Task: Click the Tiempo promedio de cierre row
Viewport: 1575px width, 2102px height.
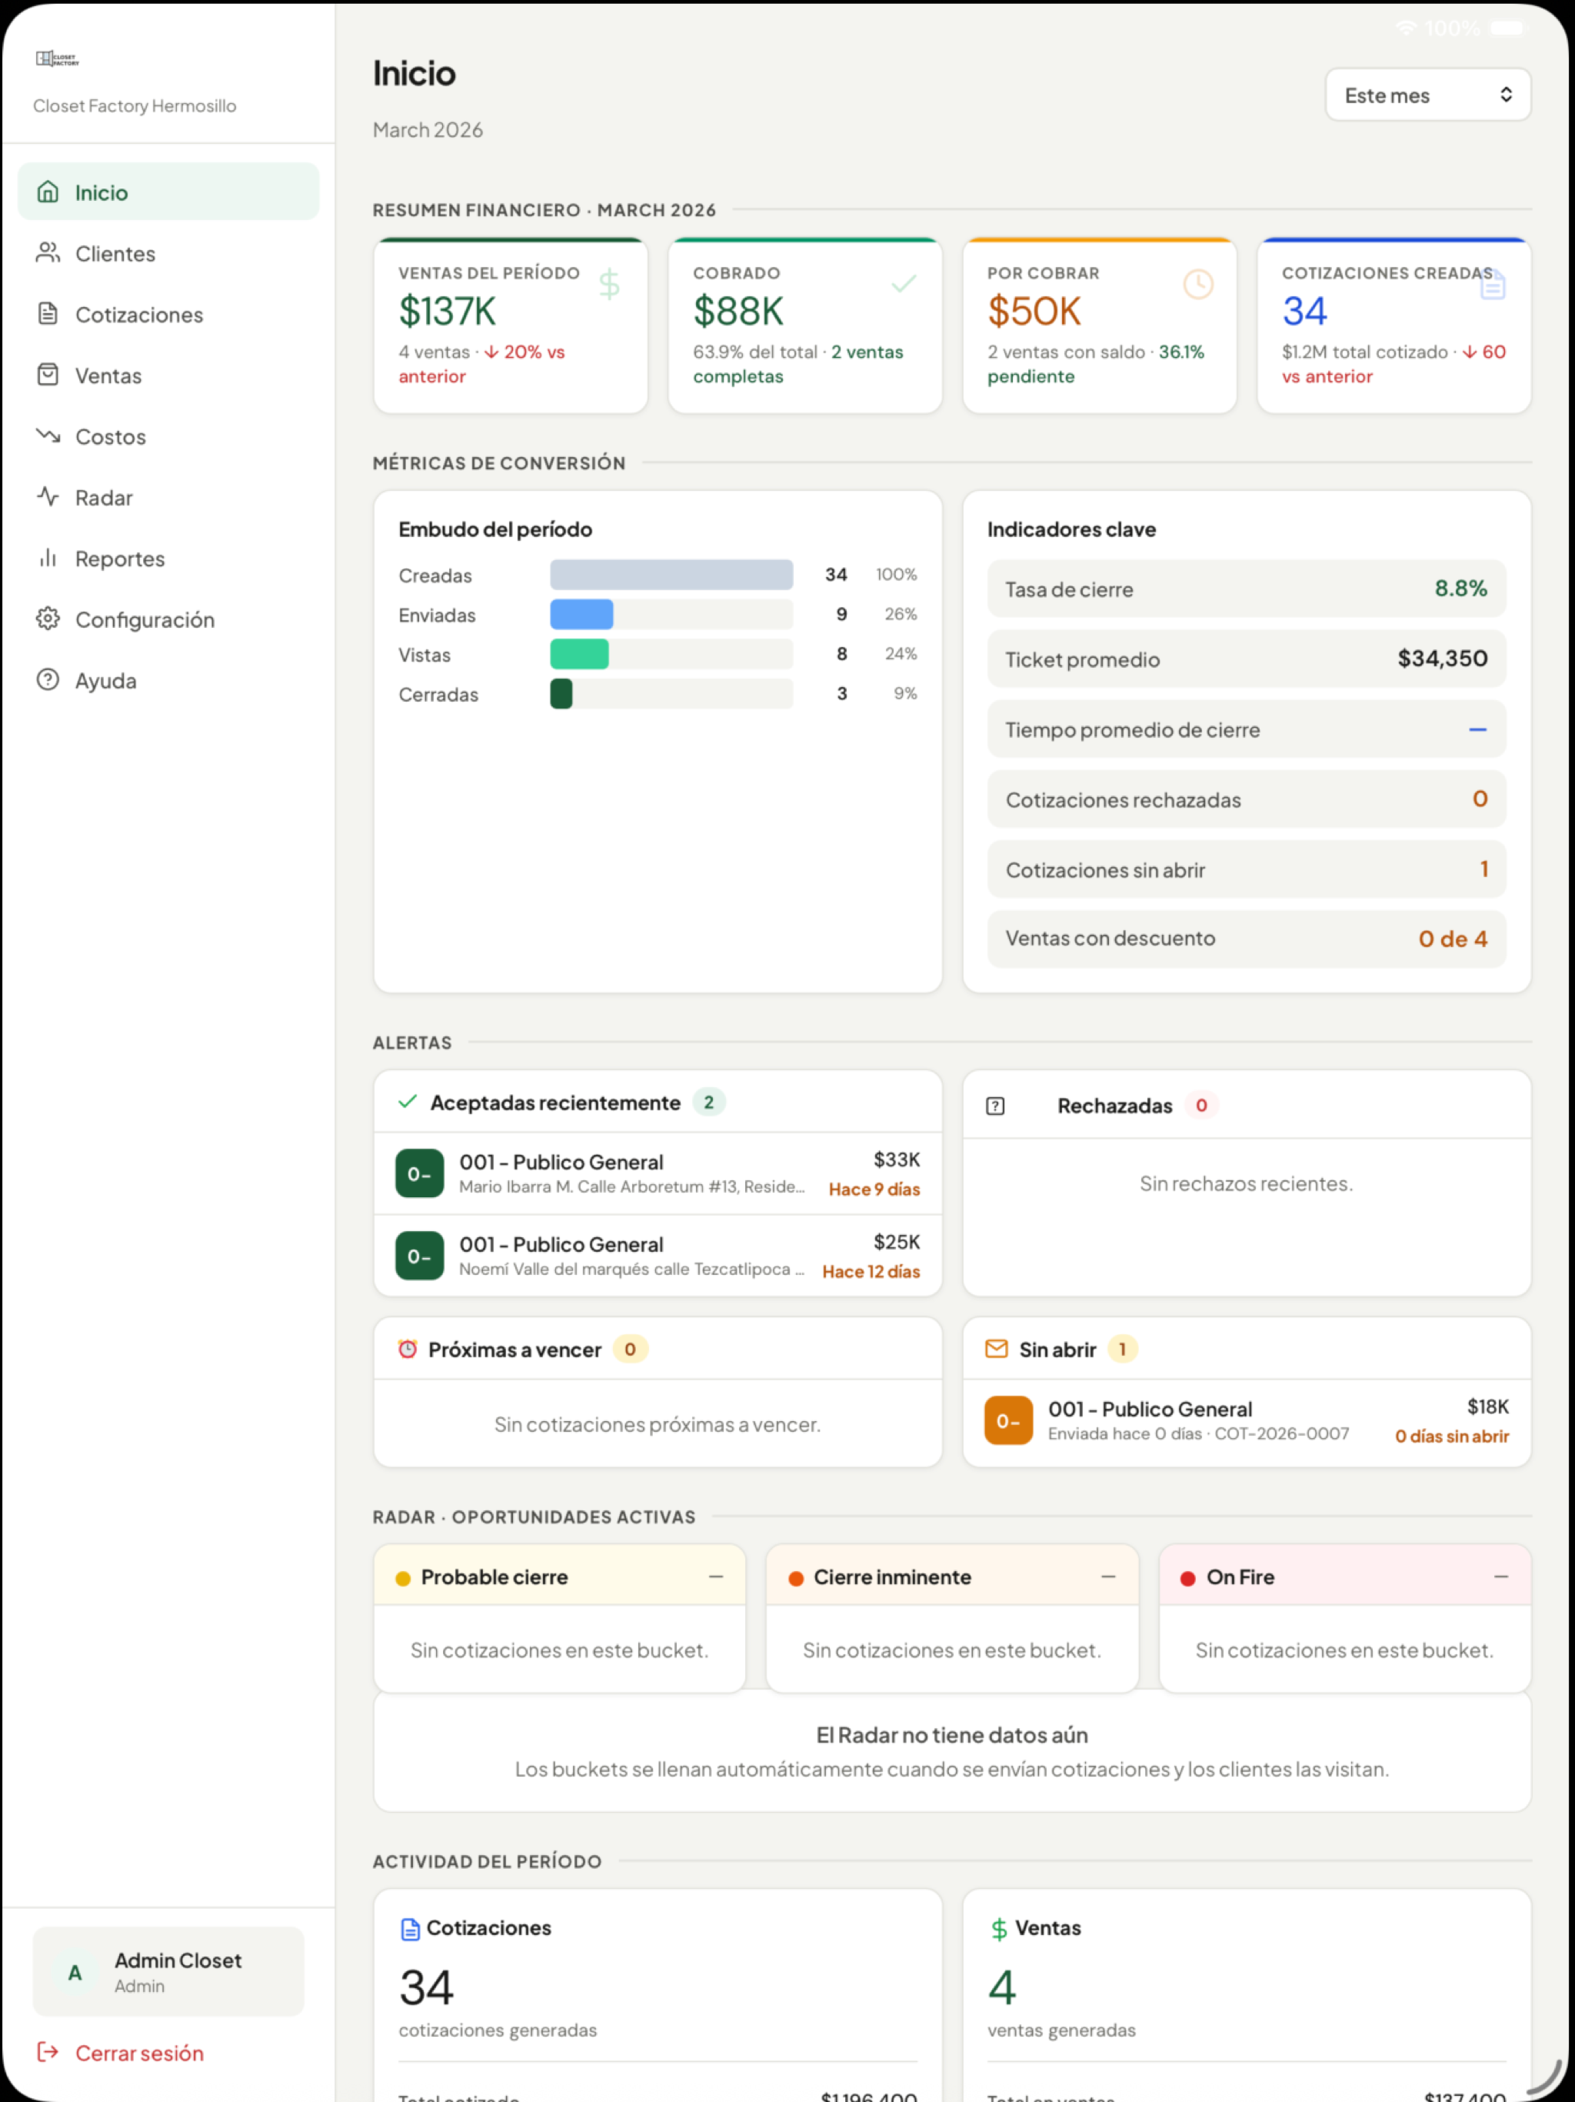Action: 1247,729
